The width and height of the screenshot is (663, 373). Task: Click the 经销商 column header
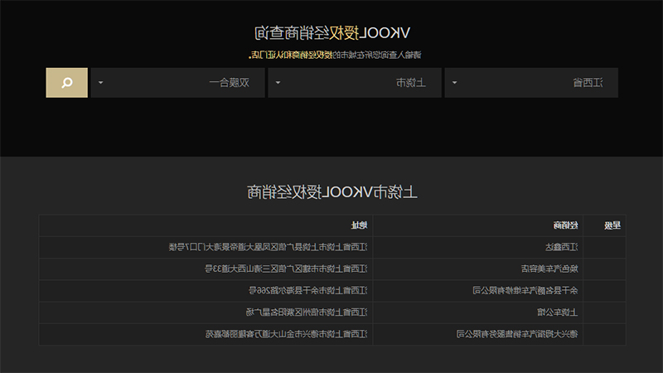(x=566, y=225)
